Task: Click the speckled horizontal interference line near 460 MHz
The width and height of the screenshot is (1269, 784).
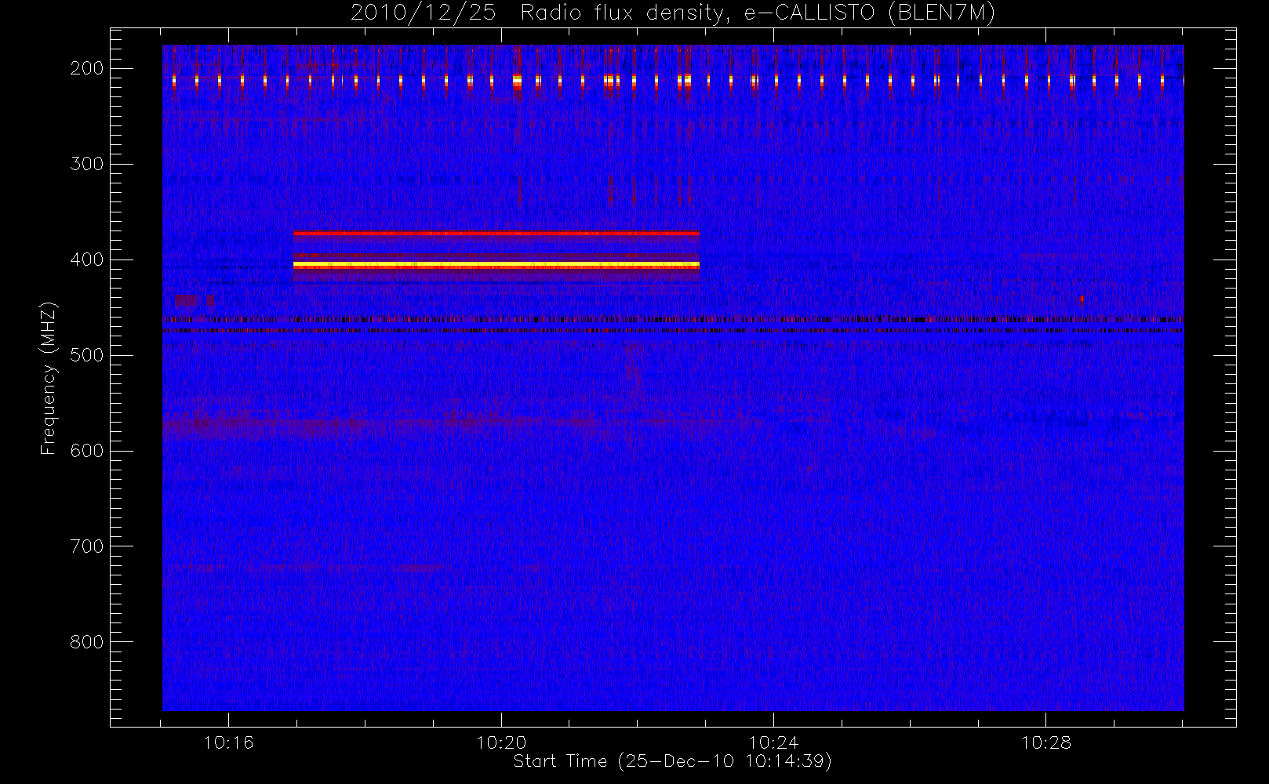Action: tap(673, 320)
